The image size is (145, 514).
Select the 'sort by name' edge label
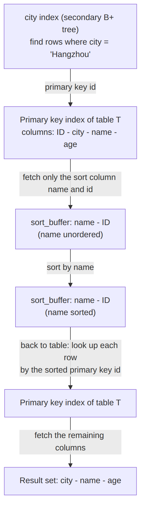click(70, 268)
